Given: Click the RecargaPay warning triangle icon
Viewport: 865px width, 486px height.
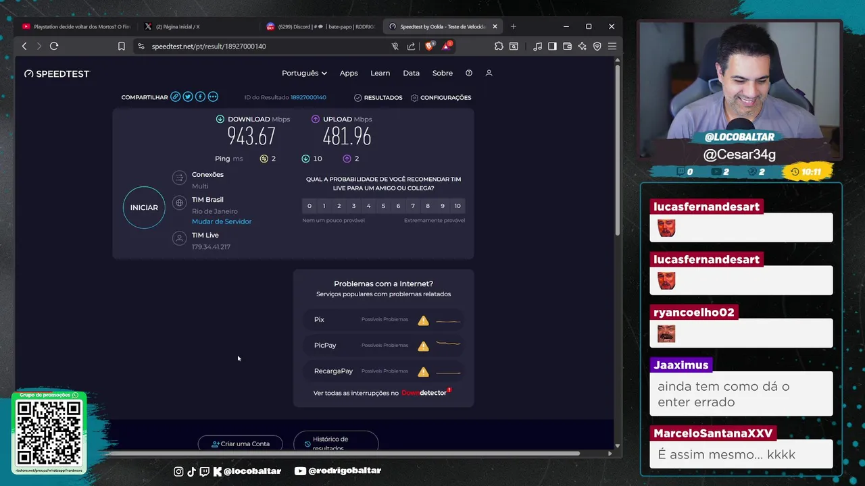Looking at the screenshot, I should (423, 371).
